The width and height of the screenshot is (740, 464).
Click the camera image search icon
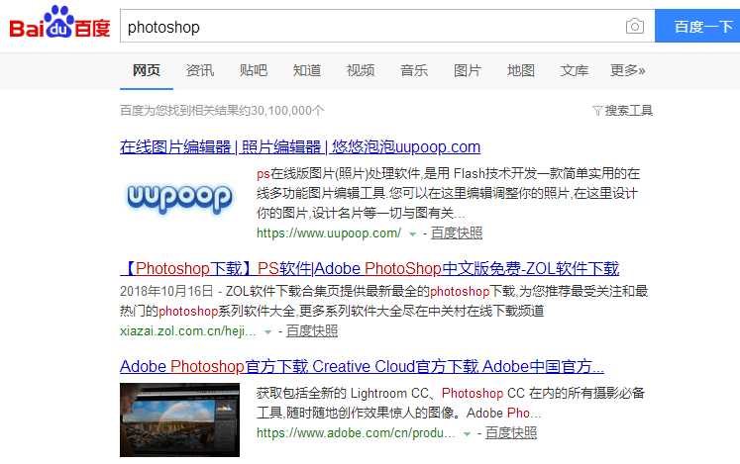(x=634, y=27)
